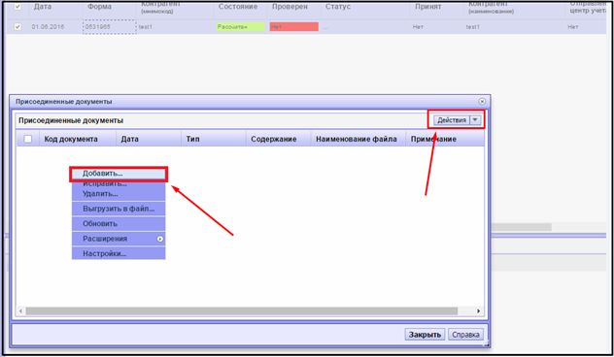Viewport: 614px width, 357px height.
Task: Select Удалить... in the menu
Action: pyautogui.click(x=119, y=194)
